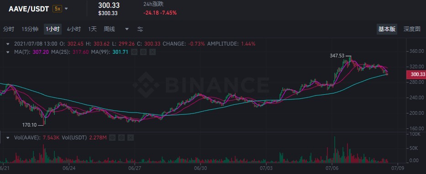
Task: Select the 15分钟 interval tab
Action: tap(30, 29)
